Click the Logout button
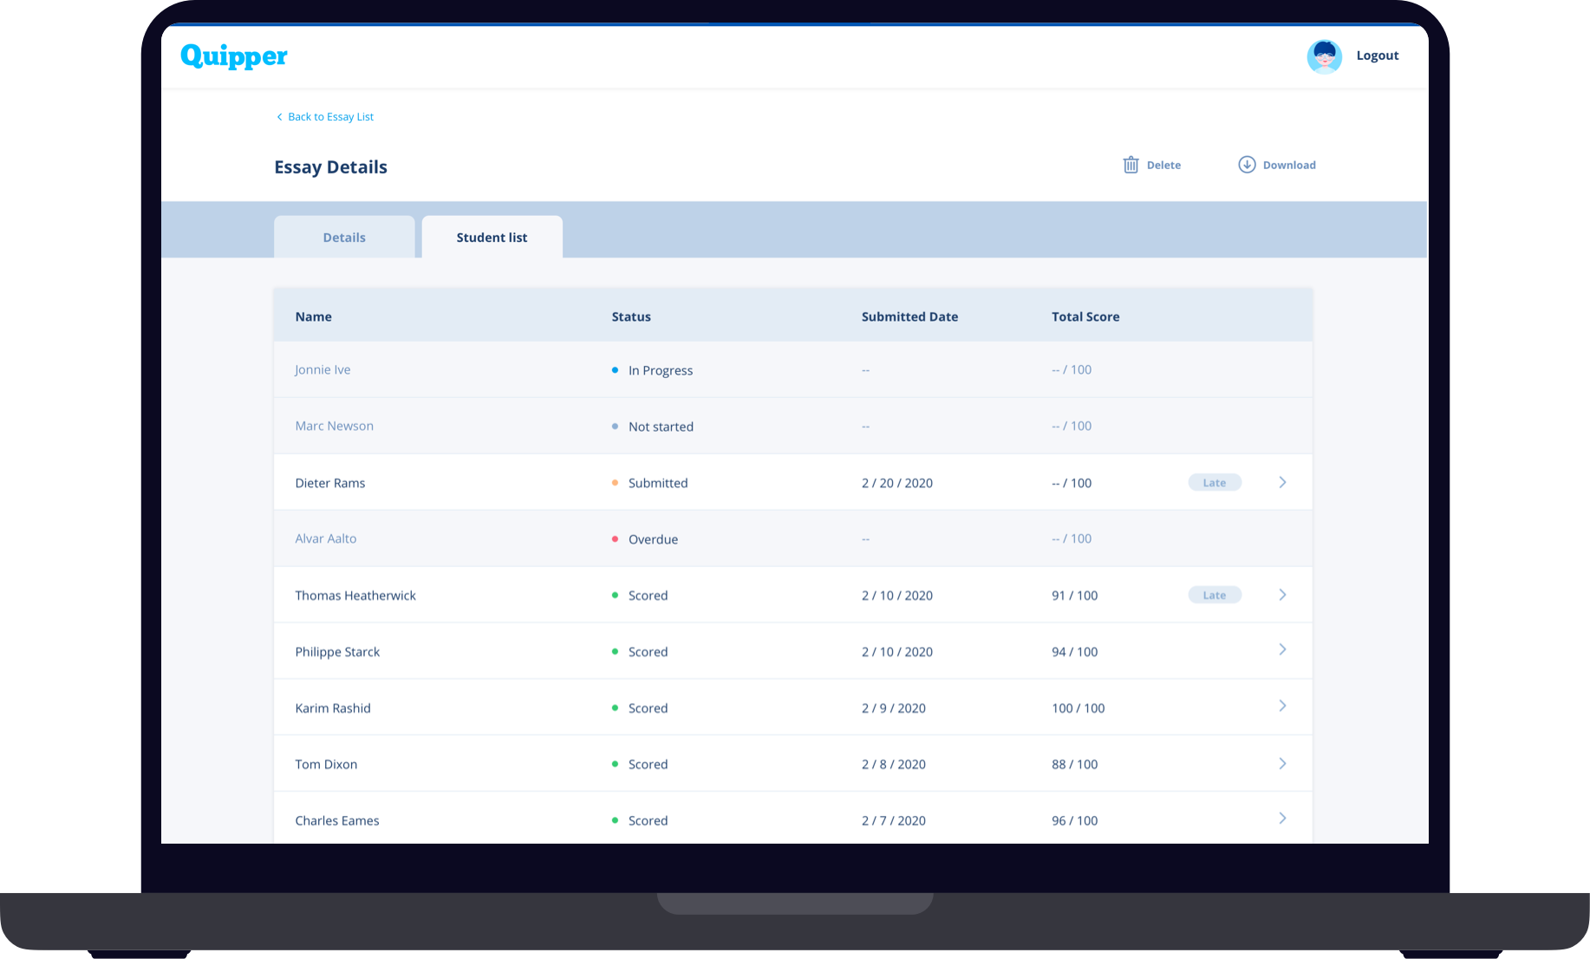This screenshot has width=1590, height=959. (x=1377, y=55)
